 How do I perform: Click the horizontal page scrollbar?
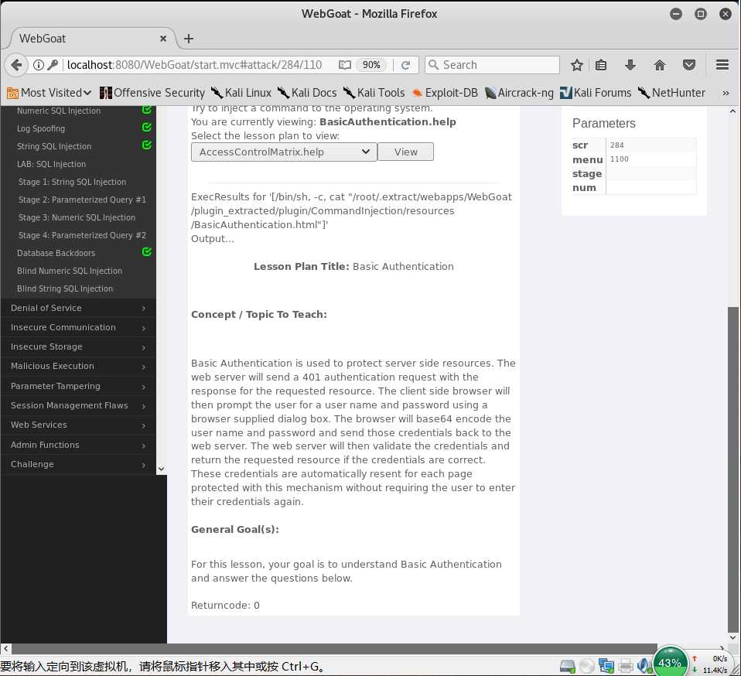(x=333, y=649)
